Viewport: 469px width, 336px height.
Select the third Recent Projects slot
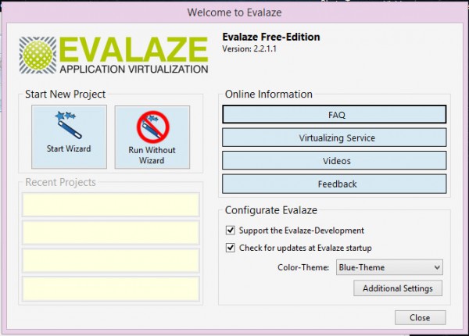point(111,260)
